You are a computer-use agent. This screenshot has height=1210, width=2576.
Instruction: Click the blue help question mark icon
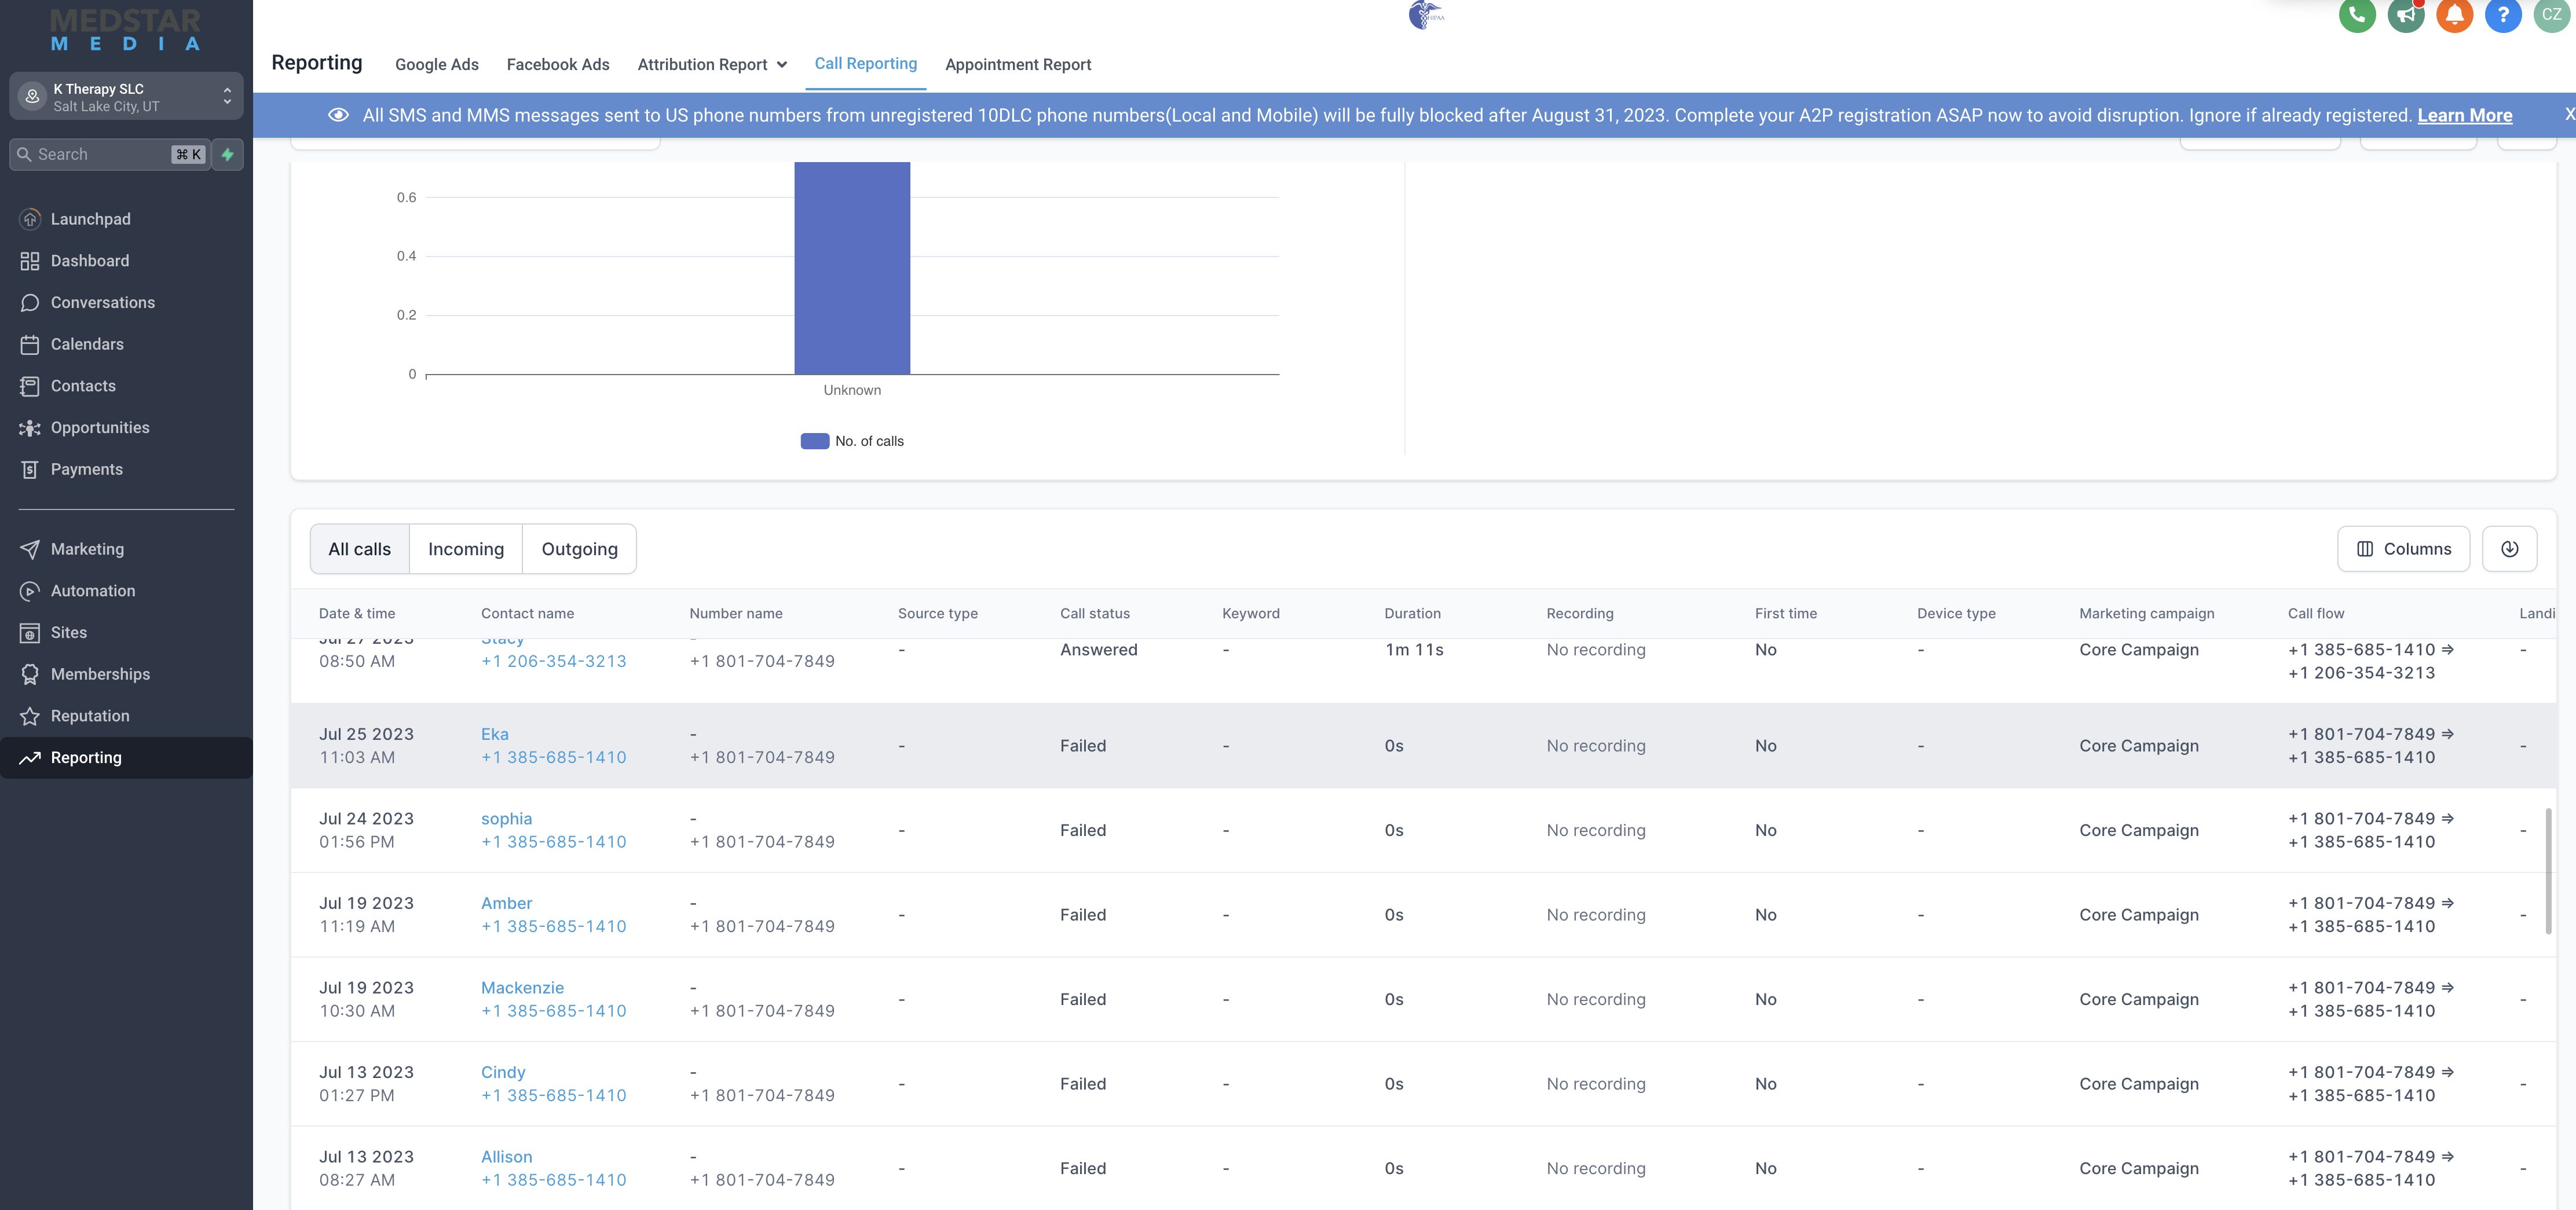[2503, 14]
